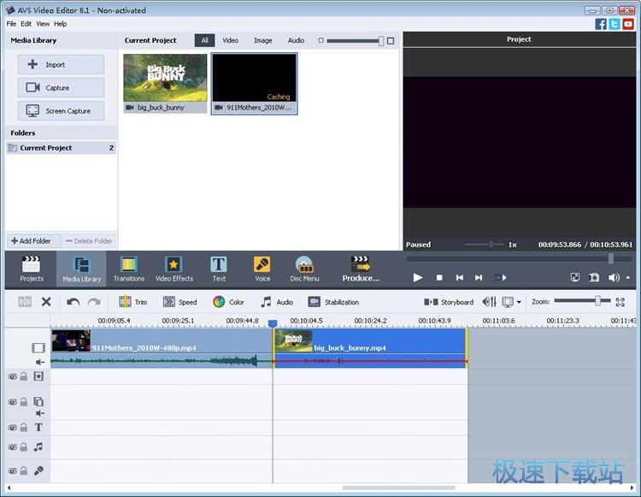Viewport: 641px width, 497px height.
Task: Open Twitter social icon
Action: [x=615, y=24]
